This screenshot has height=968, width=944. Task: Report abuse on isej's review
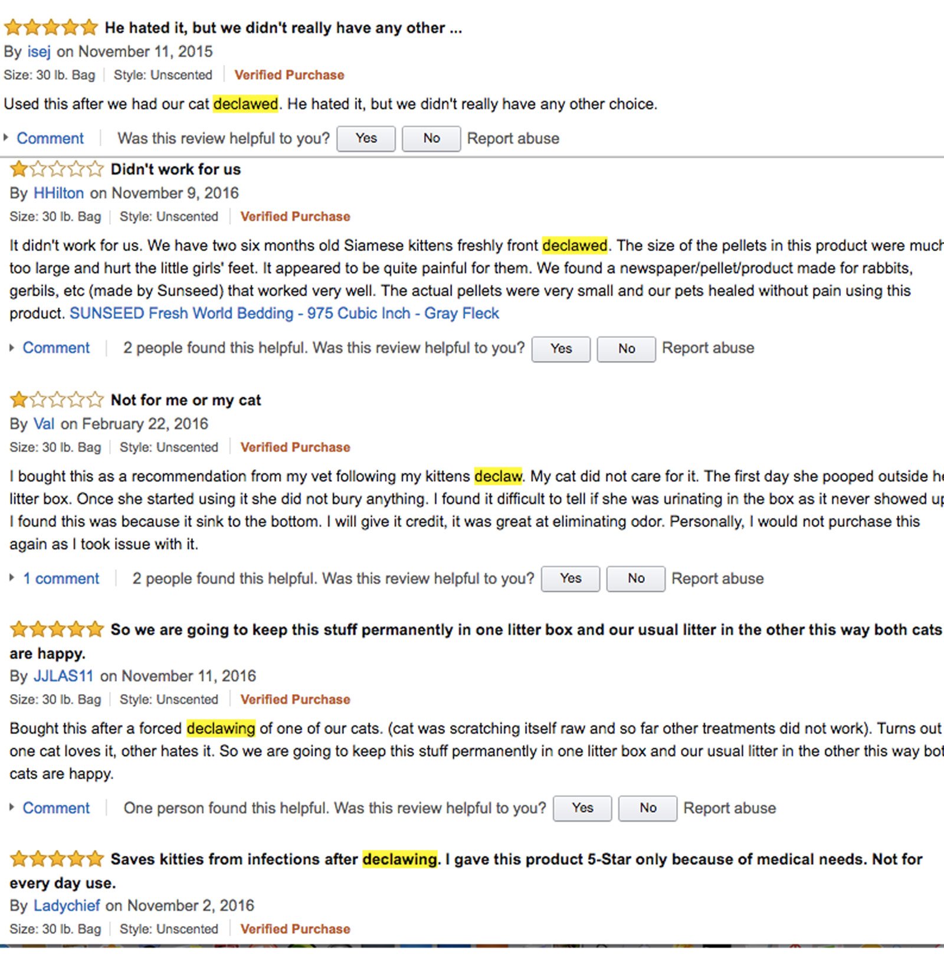[x=513, y=138]
